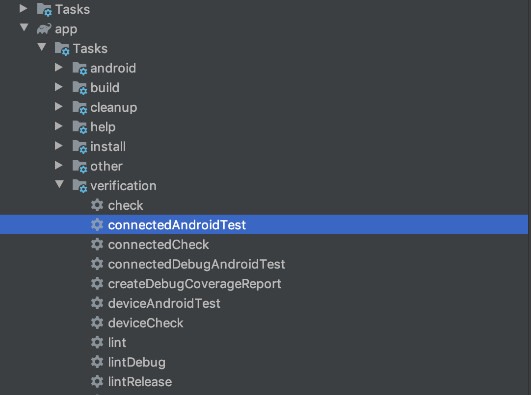Expand the top-level Tasks node

tap(24, 8)
